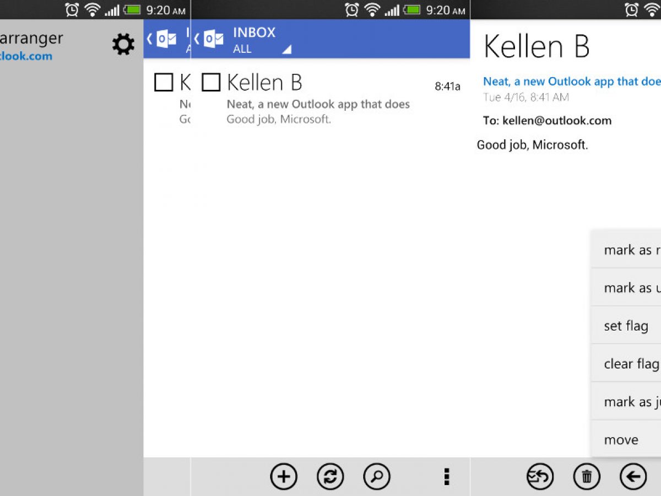Open settings via the gear icon
This screenshot has width=661, height=496.
click(123, 44)
